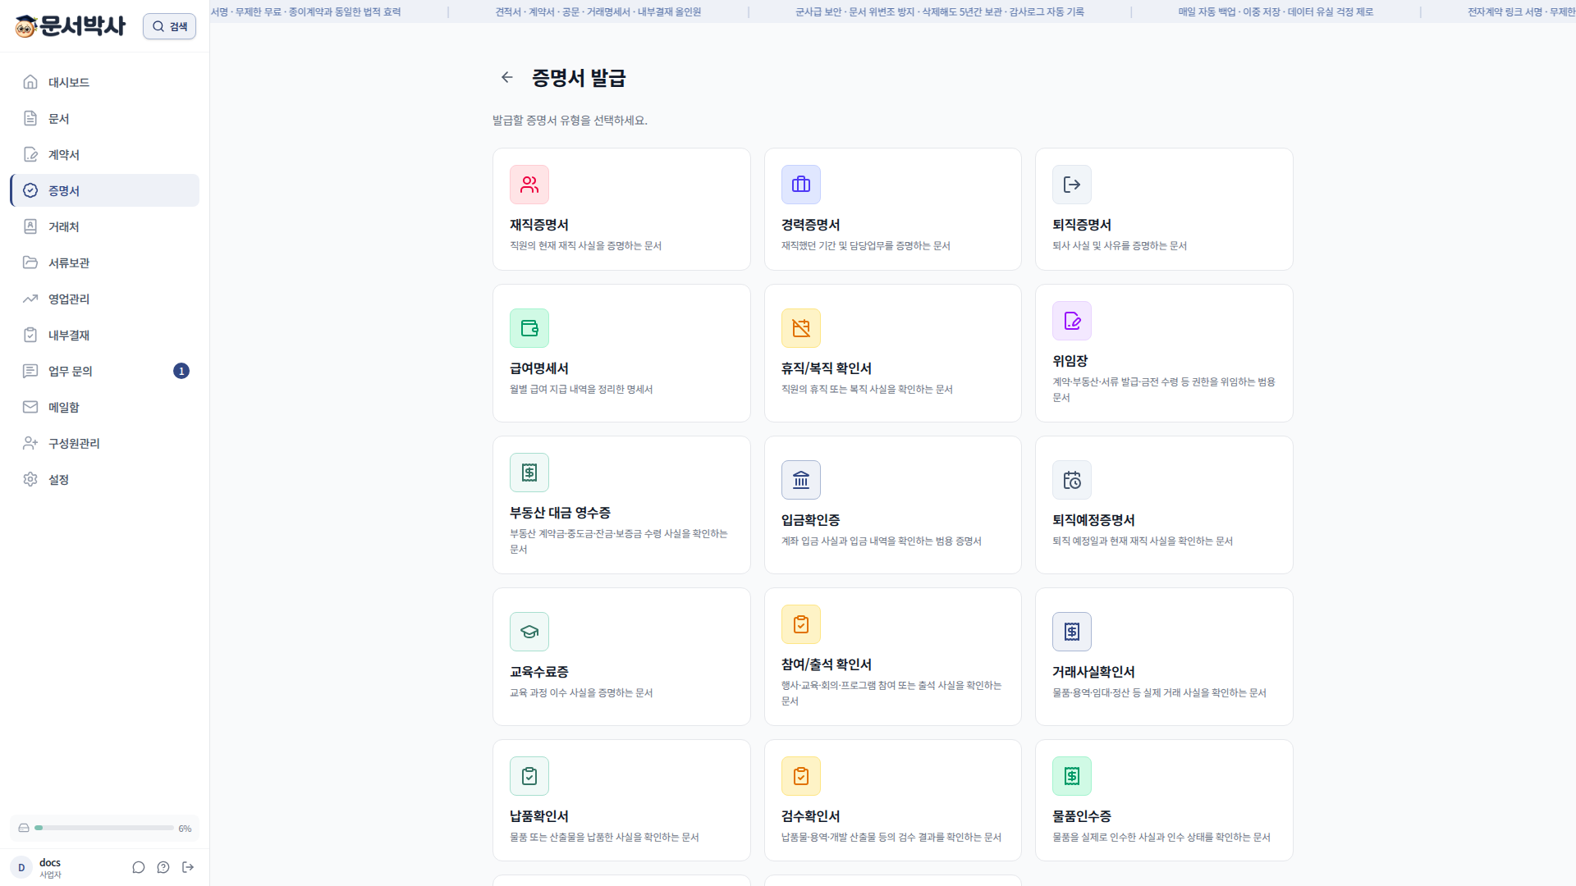1576x886 pixels.
Task: Click the 구성원관리 user-plus icon
Action: tap(30, 443)
